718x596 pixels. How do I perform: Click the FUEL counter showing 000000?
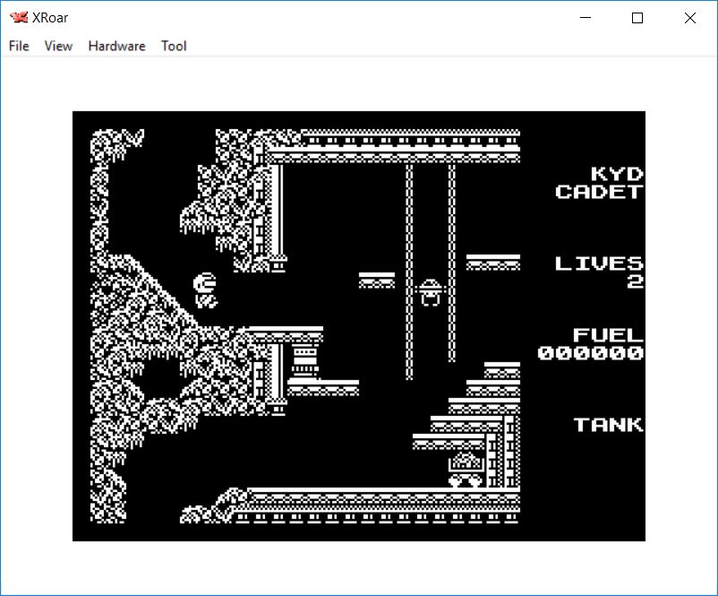point(591,353)
